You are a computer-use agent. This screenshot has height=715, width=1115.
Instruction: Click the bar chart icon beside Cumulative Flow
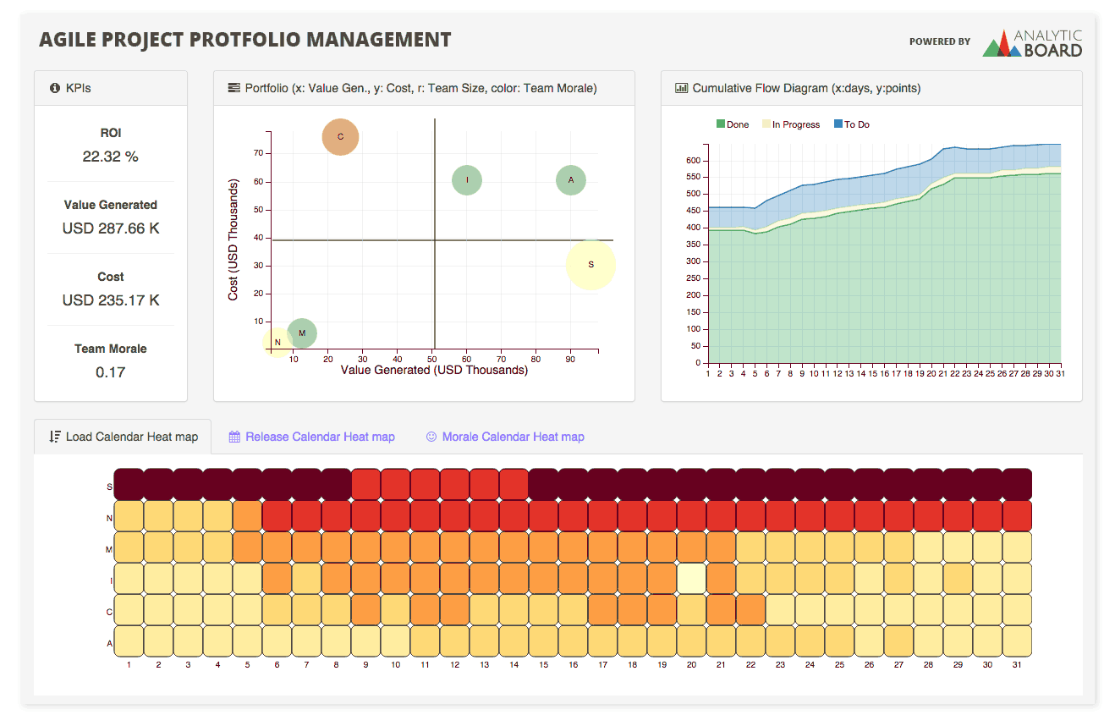pyautogui.click(x=681, y=88)
